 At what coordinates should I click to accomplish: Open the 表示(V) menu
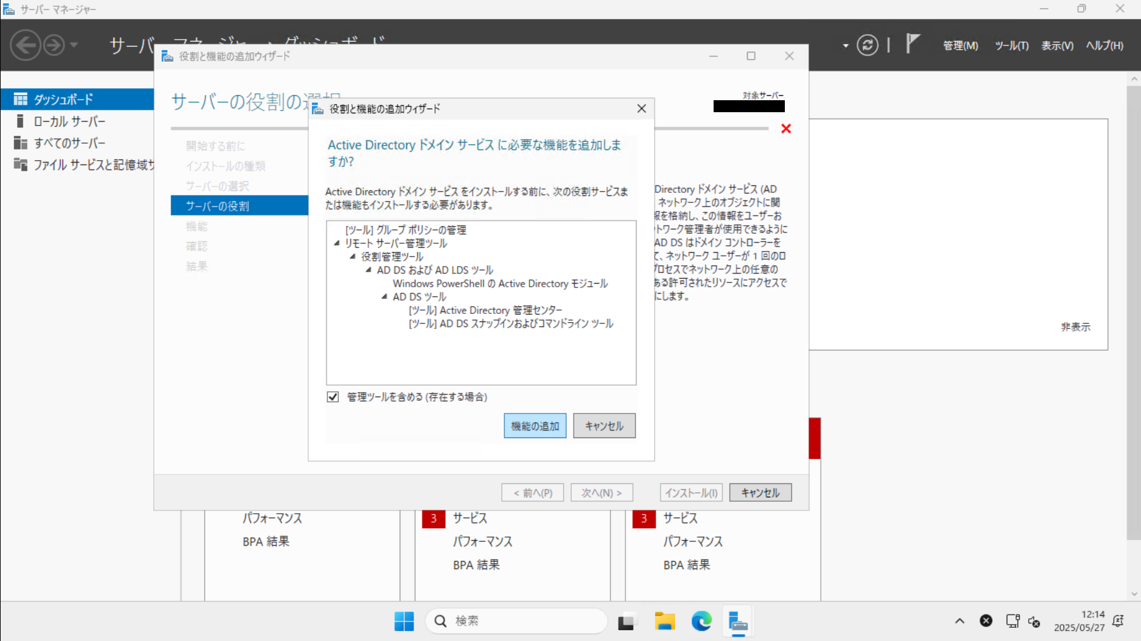click(x=1057, y=45)
